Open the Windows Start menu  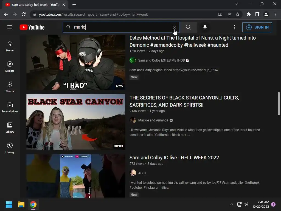click(9, 204)
